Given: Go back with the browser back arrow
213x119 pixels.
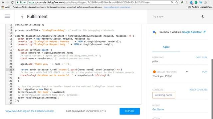Looking at the screenshot, I should (x=3, y=2).
